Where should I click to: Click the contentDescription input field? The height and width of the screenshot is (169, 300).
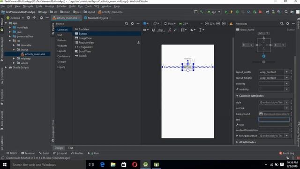click(x=274, y=130)
